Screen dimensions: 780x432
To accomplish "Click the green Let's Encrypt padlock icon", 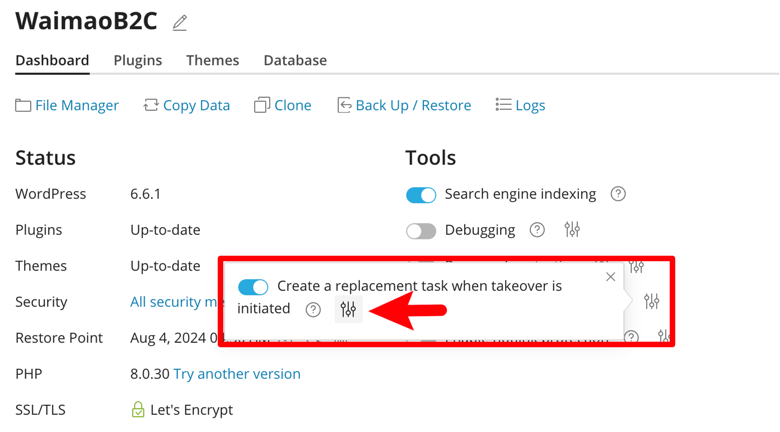I will tap(138, 409).
